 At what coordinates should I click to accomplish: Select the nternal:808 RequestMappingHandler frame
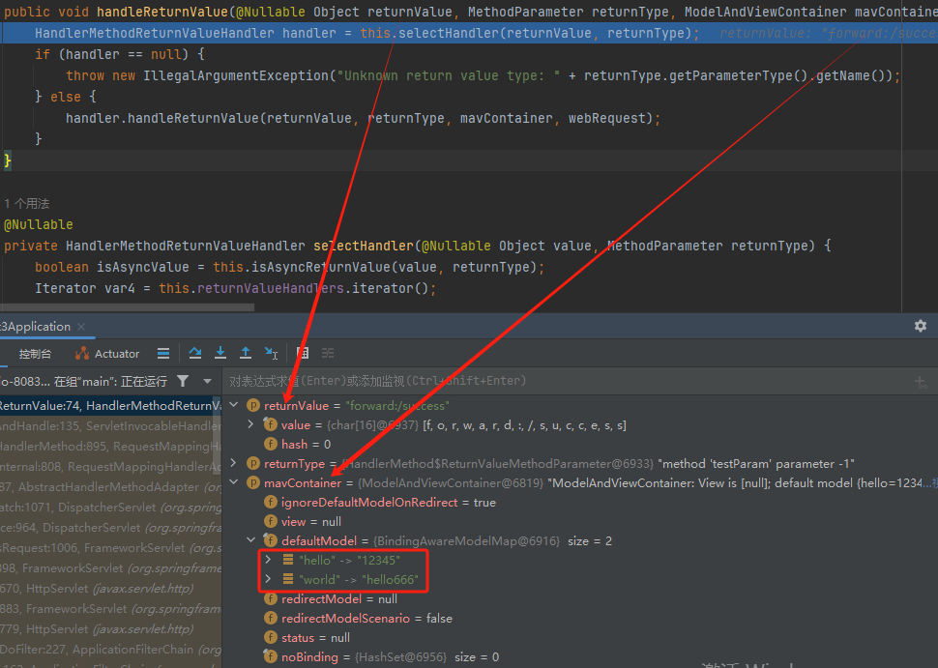click(110, 467)
